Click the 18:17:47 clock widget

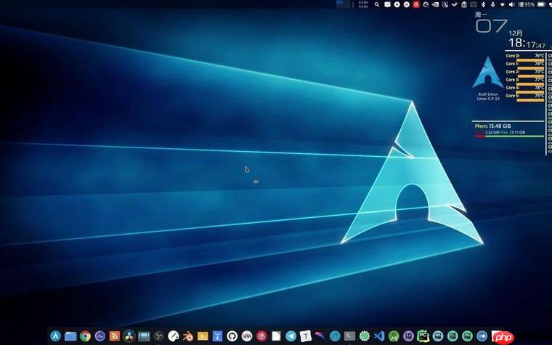click(527, 44)
